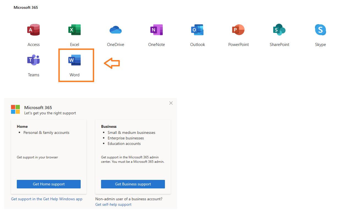Open the Access app icon
The height and width of the screenshot is (211, 345).
34,30
